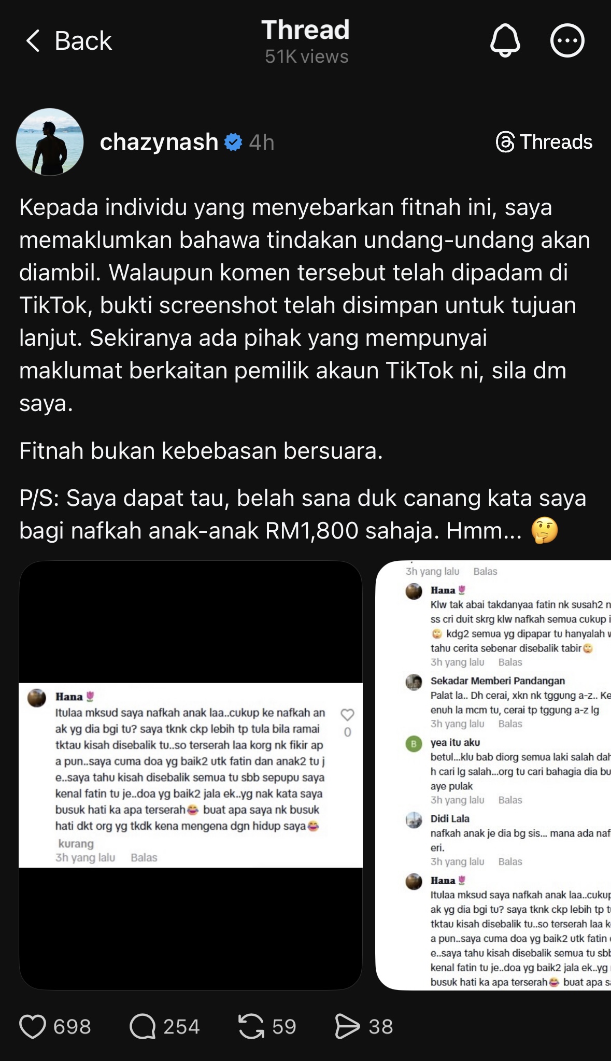Open chazynash profile picture

click(50, 142)
